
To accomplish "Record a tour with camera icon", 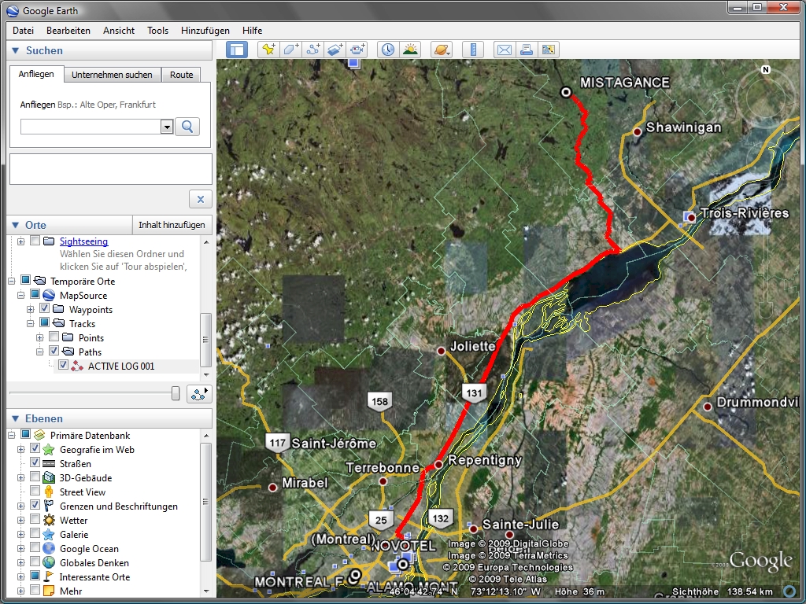I will click(x=357, y=50).
